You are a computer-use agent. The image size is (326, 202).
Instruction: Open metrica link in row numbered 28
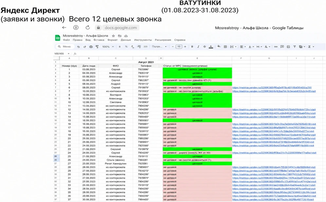274,167
